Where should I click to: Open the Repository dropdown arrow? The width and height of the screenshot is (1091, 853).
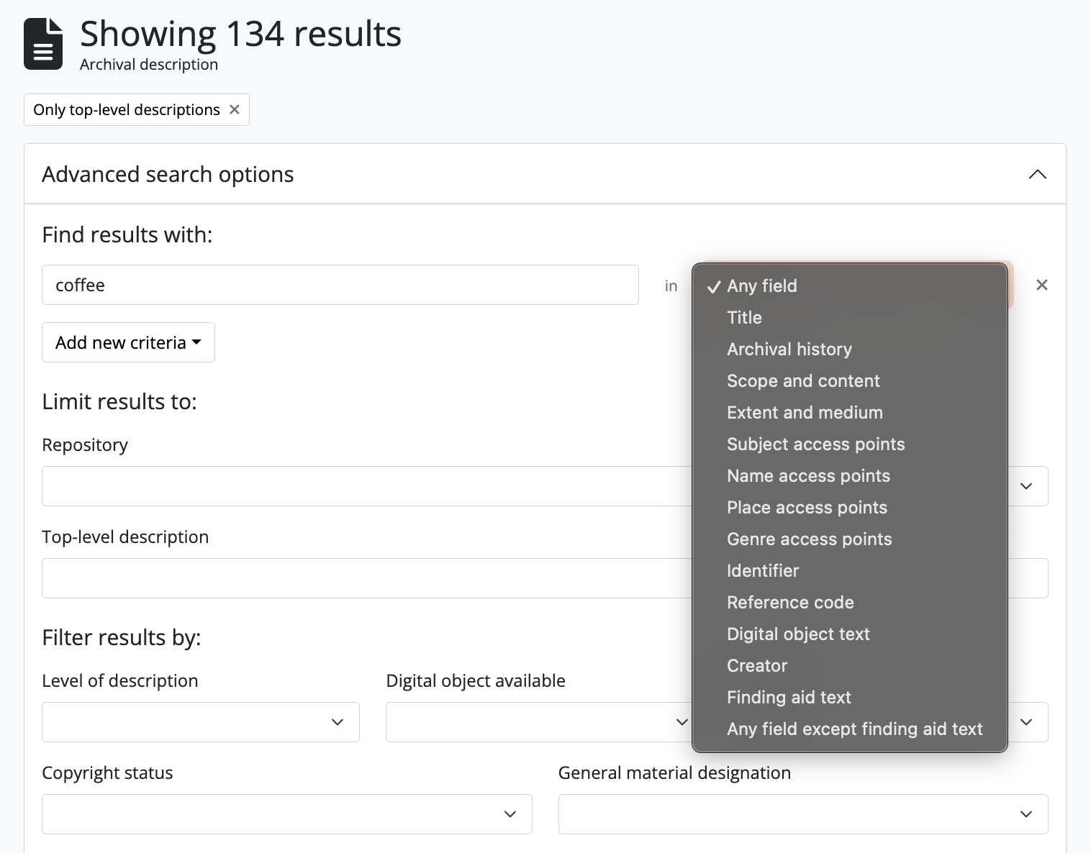point(1026,486)
